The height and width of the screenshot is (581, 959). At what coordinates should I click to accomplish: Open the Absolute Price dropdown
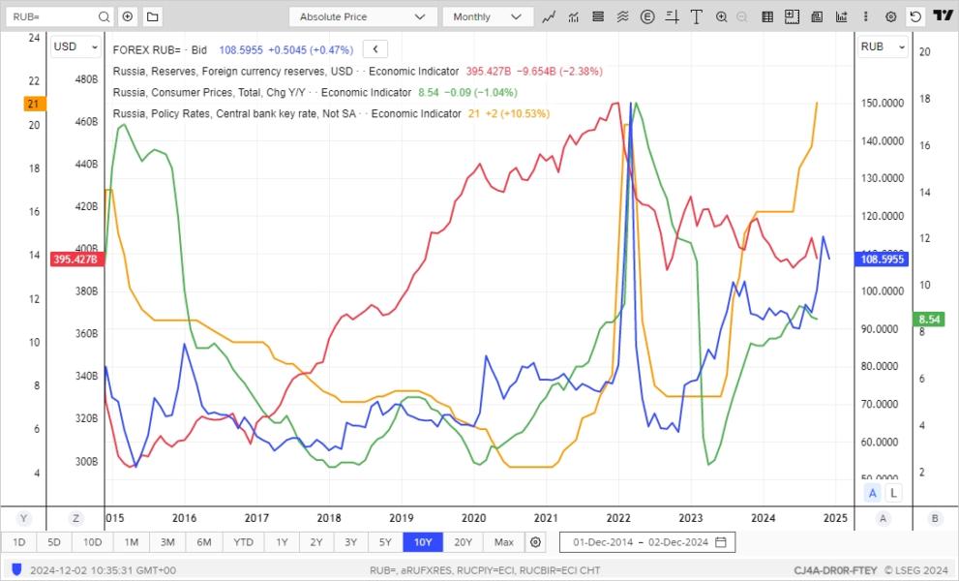coord(363,16)
